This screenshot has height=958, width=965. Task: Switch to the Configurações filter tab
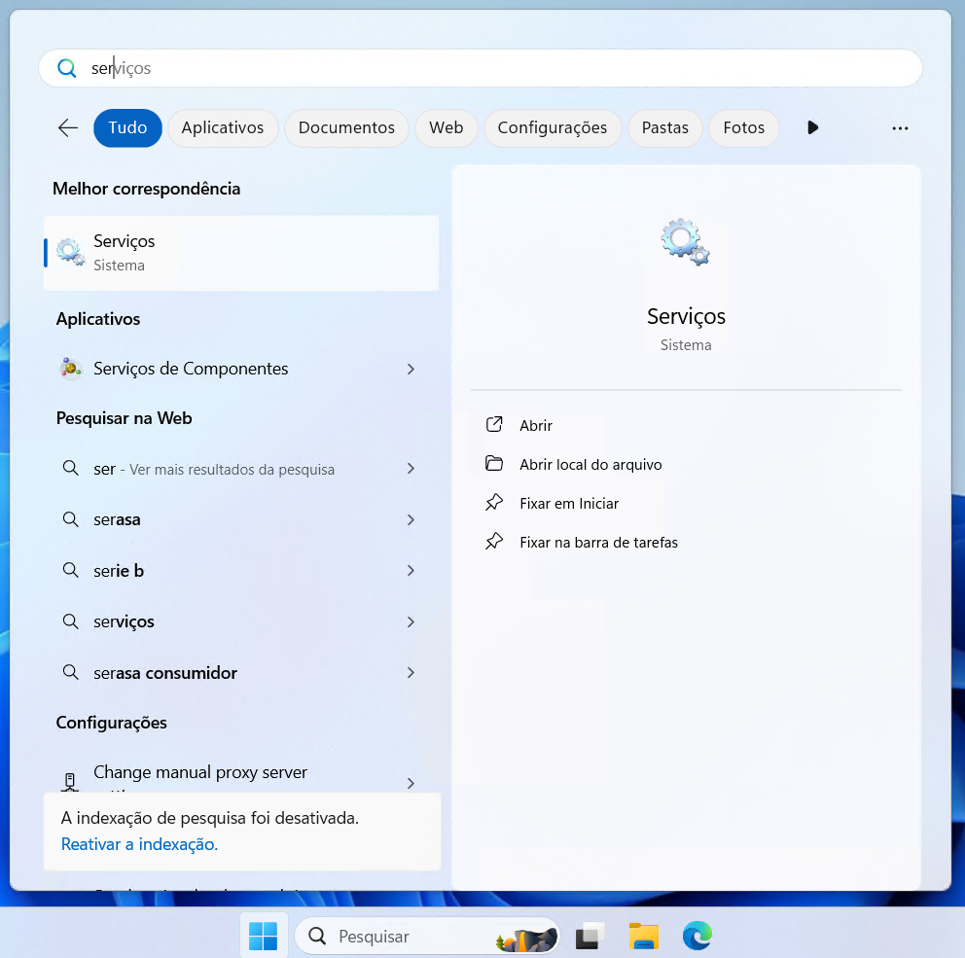[553, 128]
